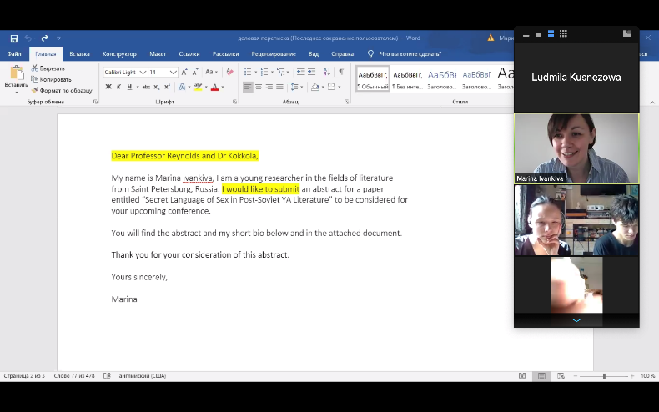The height and width of the screenshot is (412, 659).
Task: Click Копировать (copy) button
Action: pos(51,79)
